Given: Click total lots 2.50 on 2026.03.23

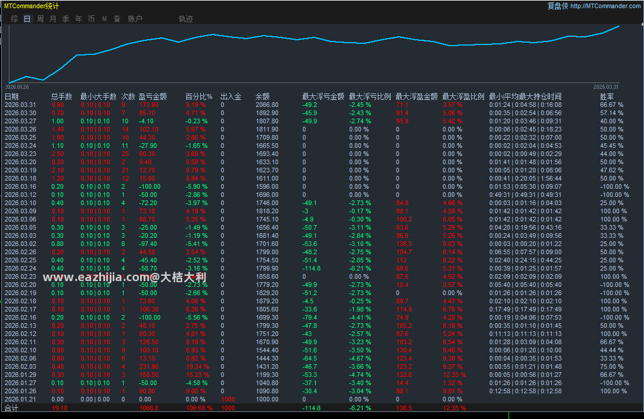Looking at the screenshot, I should pos(57,154).
